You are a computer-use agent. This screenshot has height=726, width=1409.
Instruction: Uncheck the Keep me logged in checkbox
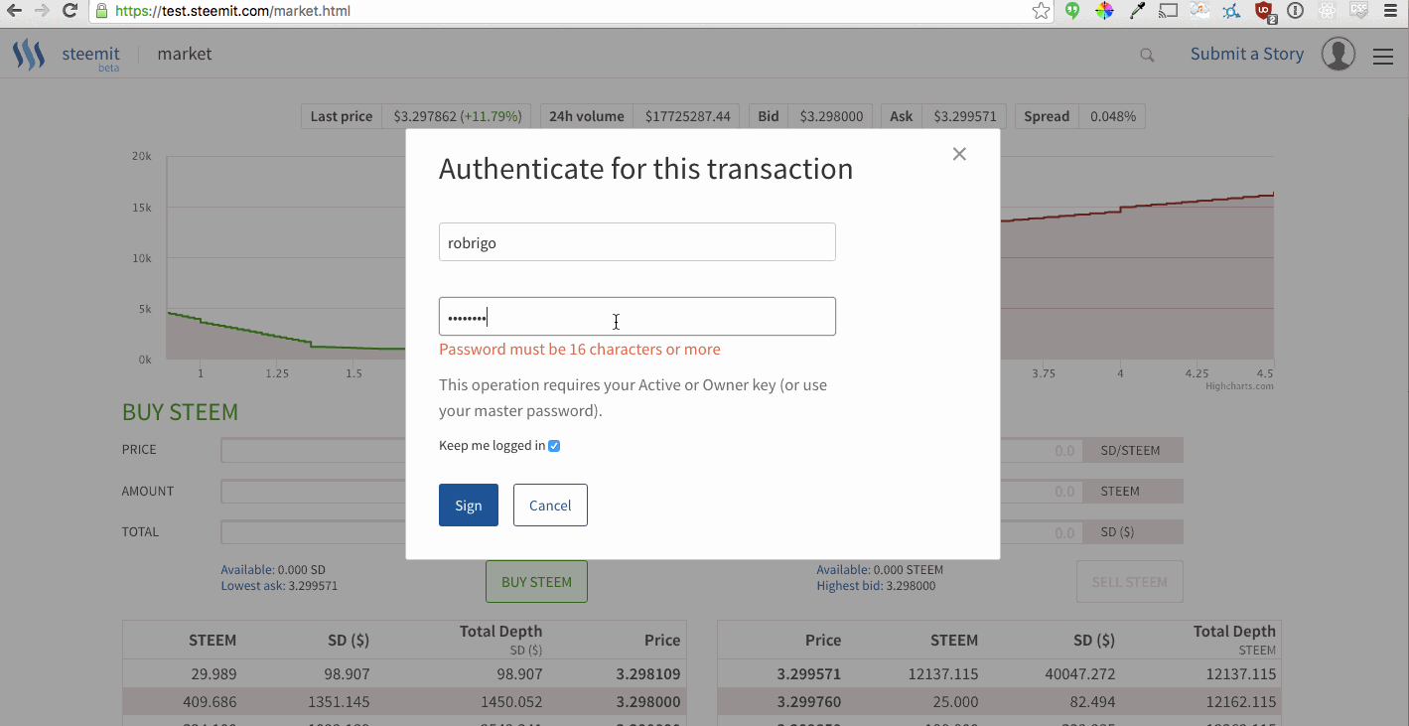tap(554, 446)
